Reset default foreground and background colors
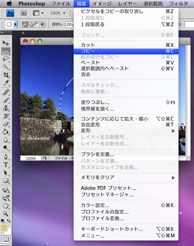Viewport: 194px width, 246px height. (2, 221)
